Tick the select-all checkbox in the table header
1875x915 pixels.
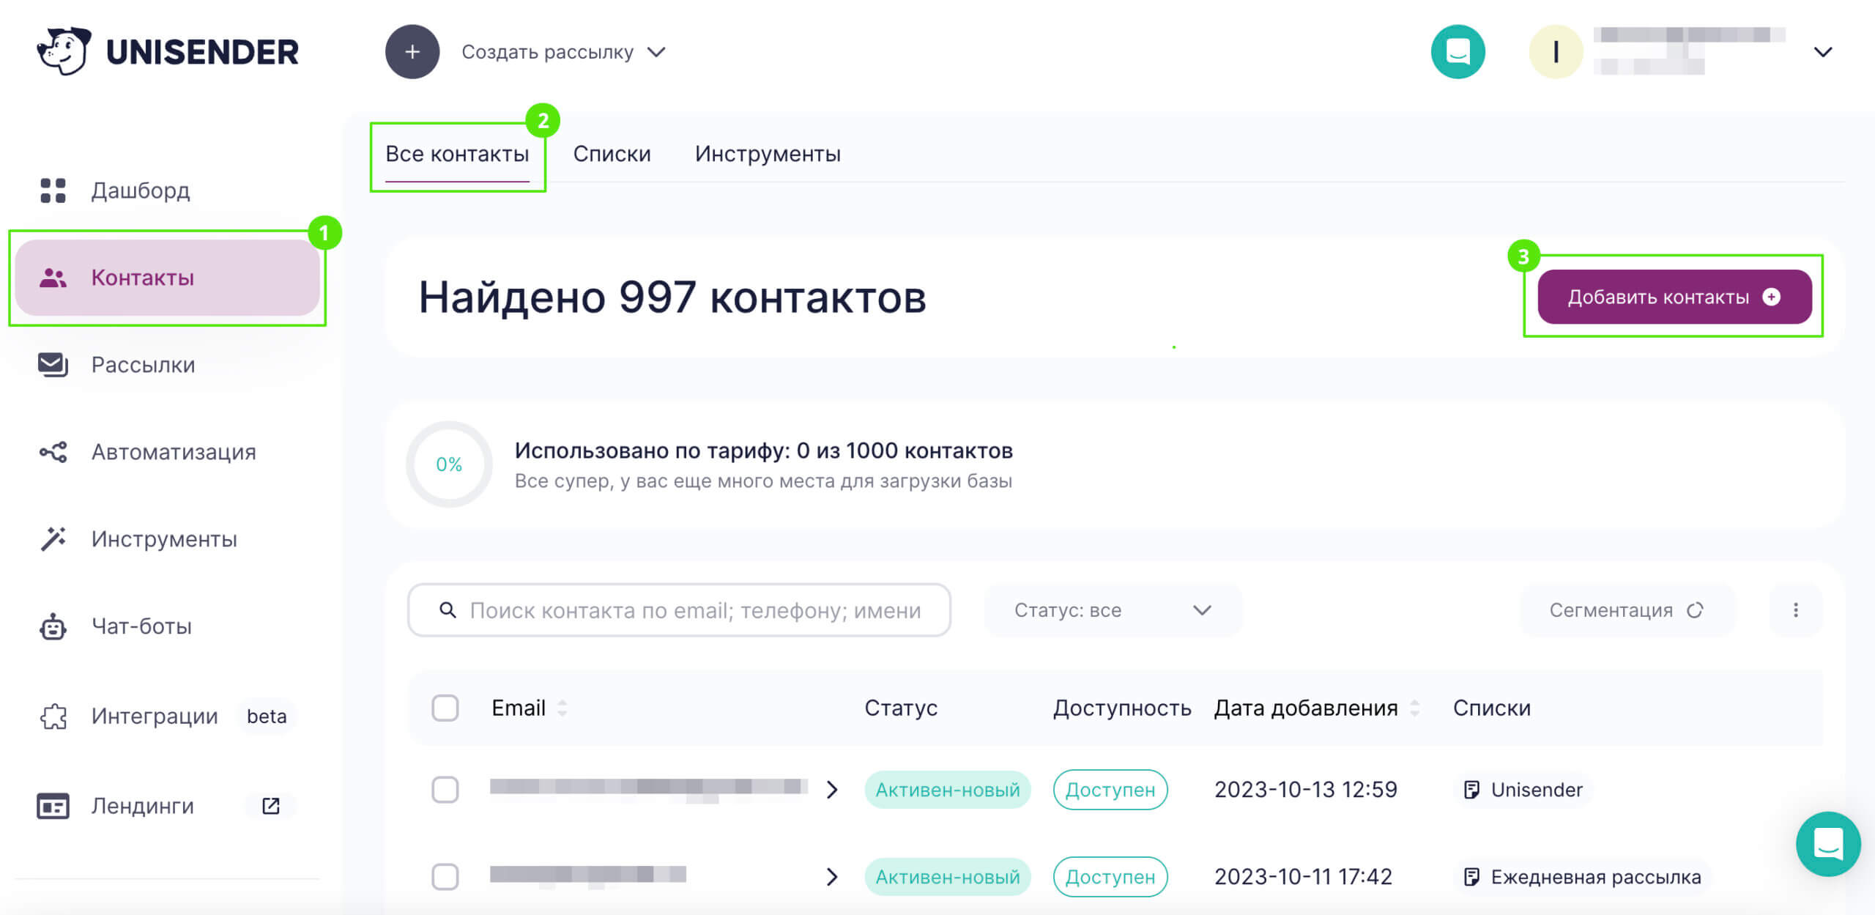pos(445,708)
